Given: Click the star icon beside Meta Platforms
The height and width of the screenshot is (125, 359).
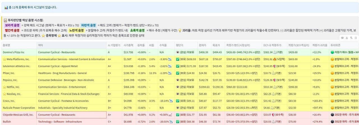Looking at the screenshot, I should [x=4, y=59].
